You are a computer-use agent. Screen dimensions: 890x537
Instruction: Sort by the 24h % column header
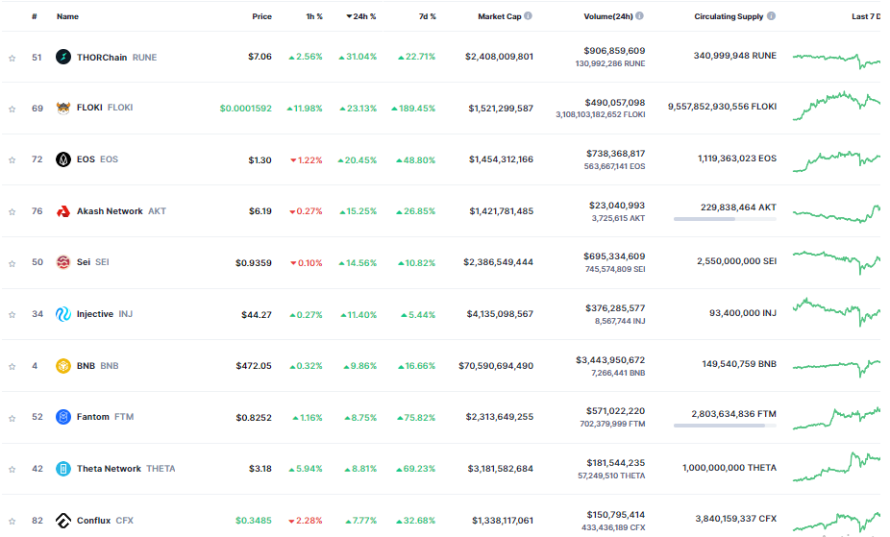(361, 16)
